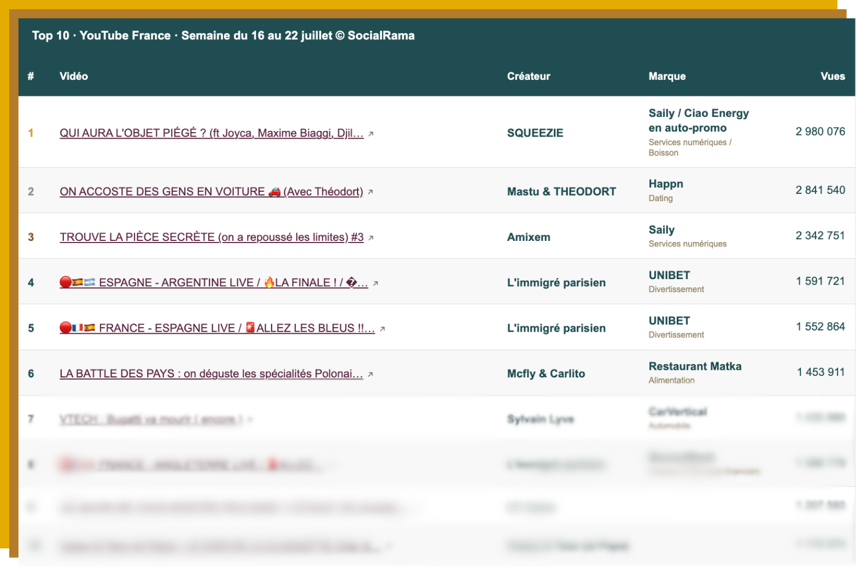
Task: Open the FRANCE - ESPAGNE LIVE video link
Action: click(217, 328)
